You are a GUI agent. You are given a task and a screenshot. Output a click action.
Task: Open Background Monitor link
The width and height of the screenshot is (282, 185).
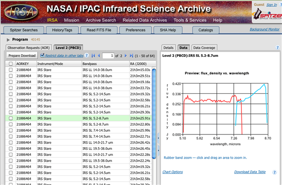(x=265, y=29)
